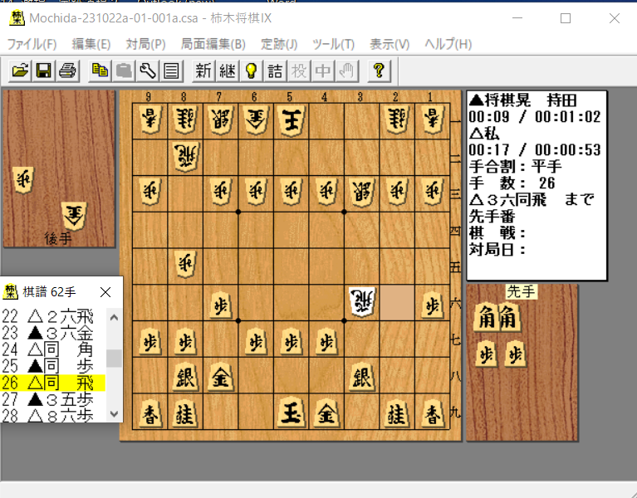Click the copy icon in toolbar
Viewport: 637px width, 498px height.
(100, 71)
